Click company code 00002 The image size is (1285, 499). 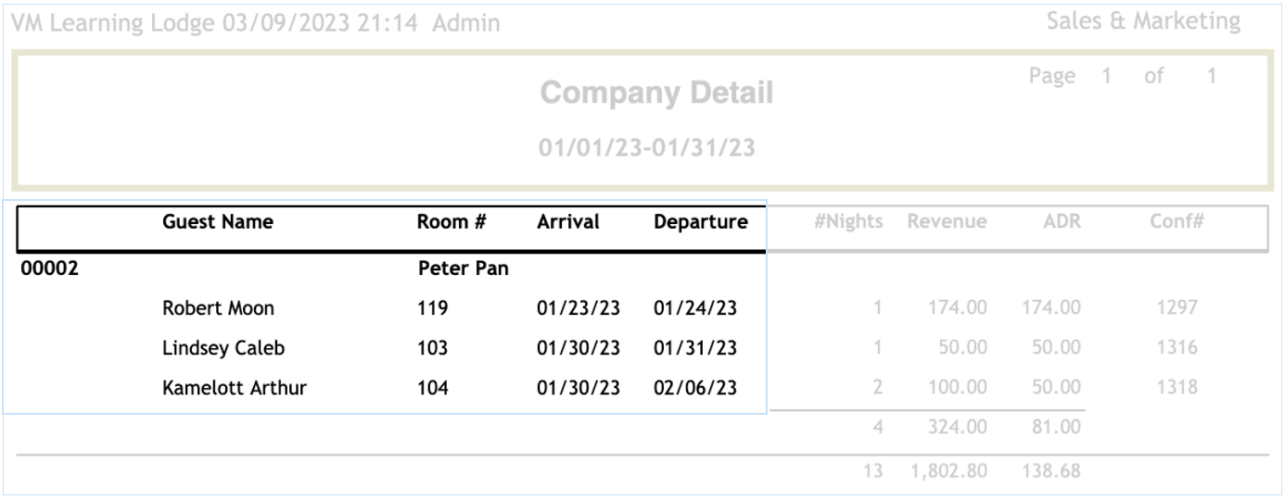pos(50,269)
